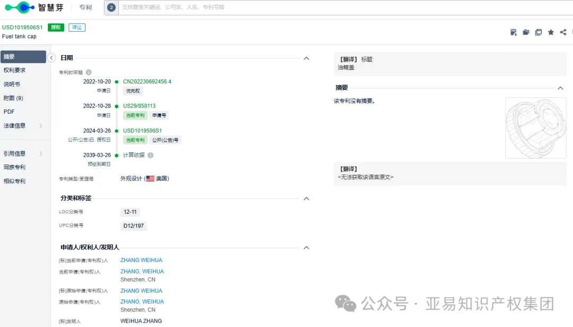Screen dimensions: 573x327
Task: Click the 智慧芽 logo
Action: click(34, 7)
